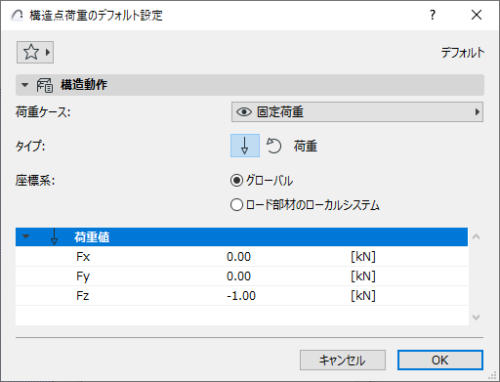500x382 pixels.
Task: Click the Fy value 0.00 field
Action: (x=238, y=276)
